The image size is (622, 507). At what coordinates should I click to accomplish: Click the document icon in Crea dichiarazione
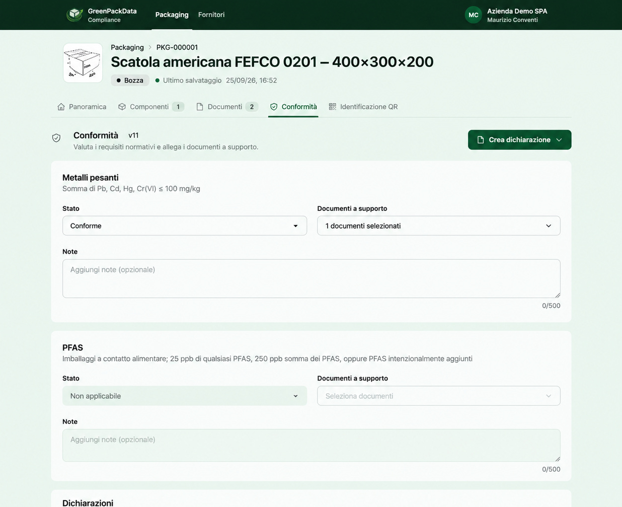click(x=481, y=140)
